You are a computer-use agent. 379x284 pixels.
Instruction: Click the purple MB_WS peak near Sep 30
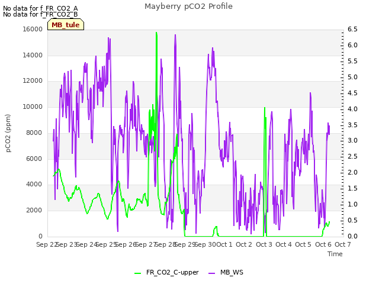(x=213, y=49)
